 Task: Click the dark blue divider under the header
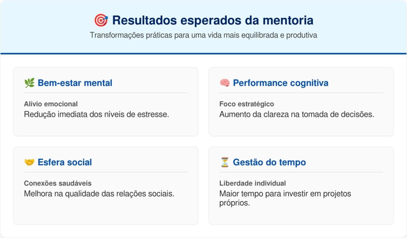203,54
